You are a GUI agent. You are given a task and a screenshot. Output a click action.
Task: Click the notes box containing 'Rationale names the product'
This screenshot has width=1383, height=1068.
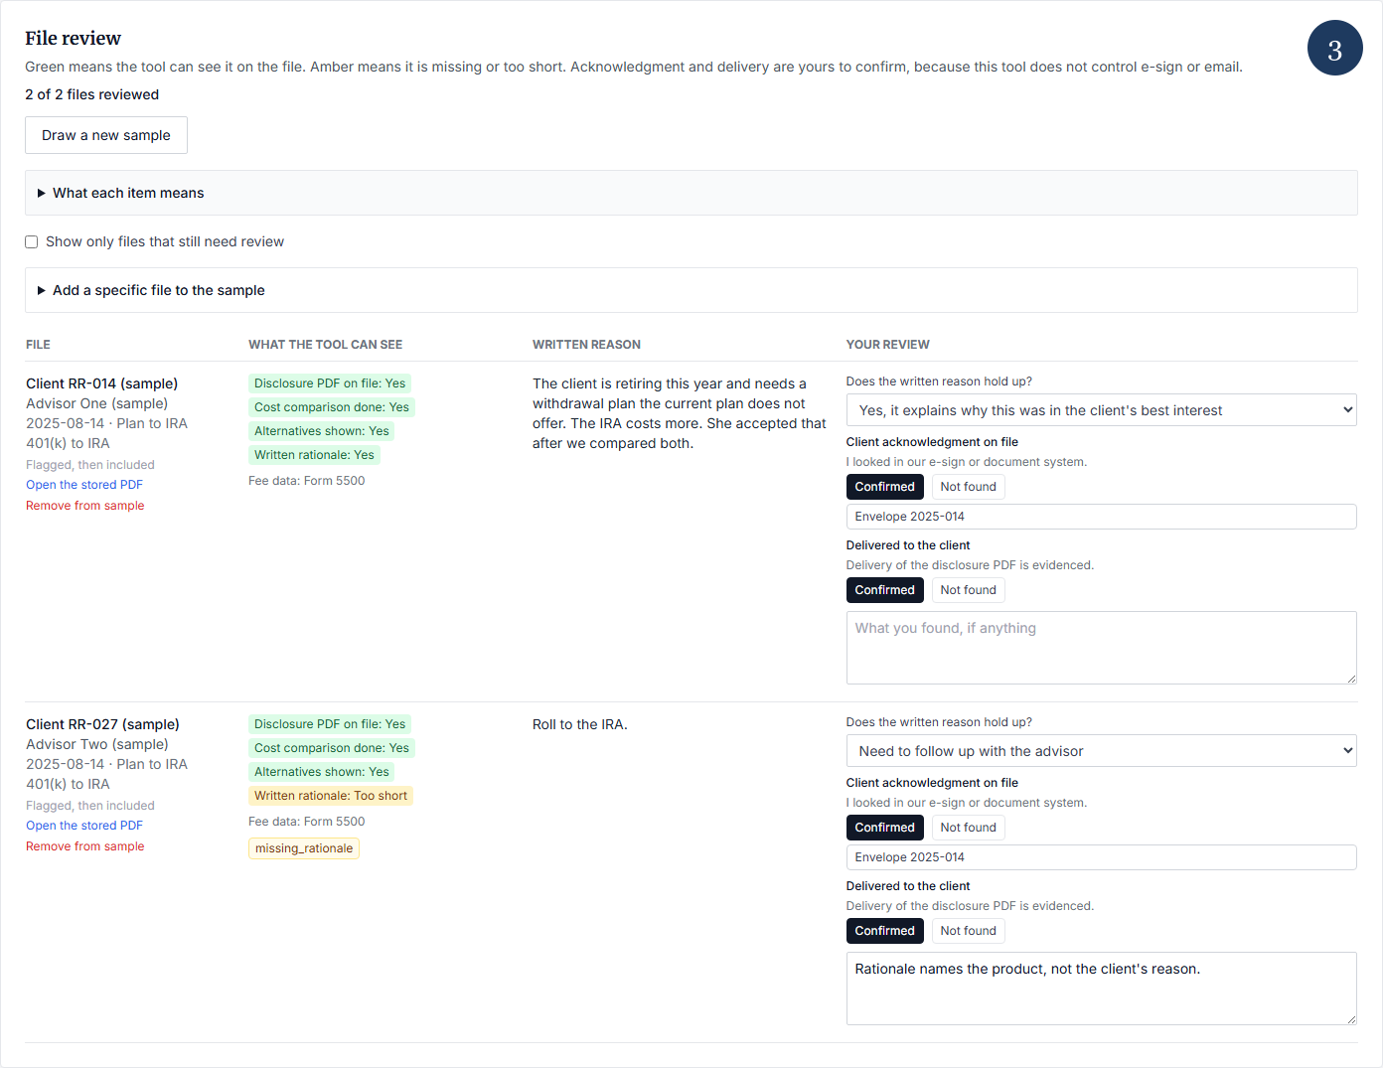[x=1101, y=989]
